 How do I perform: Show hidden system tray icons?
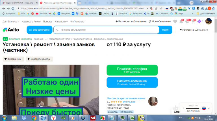coord(185,118)
